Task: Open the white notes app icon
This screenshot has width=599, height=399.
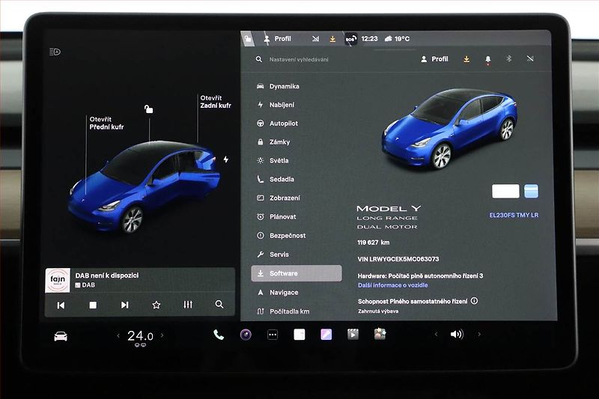Action: (x=299, y=335)
